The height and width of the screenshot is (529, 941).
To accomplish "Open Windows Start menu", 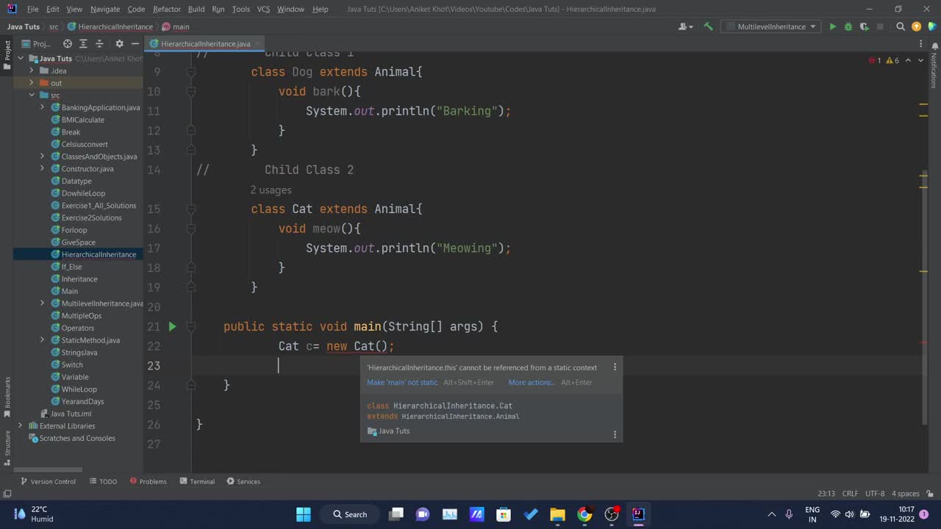I will click(x=303, y=514).
